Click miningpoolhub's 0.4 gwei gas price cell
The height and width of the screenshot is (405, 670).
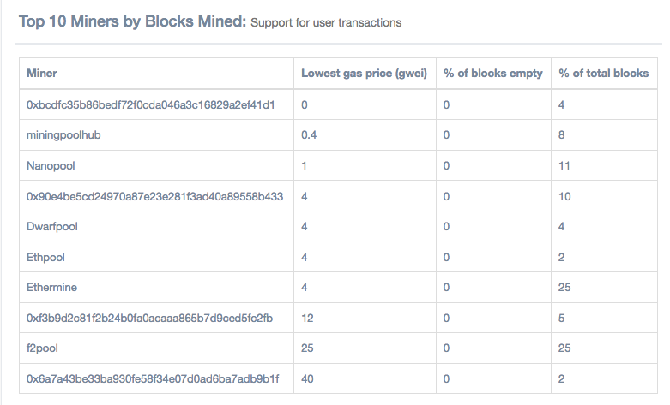pyautogui.click(x=309, y=135)
